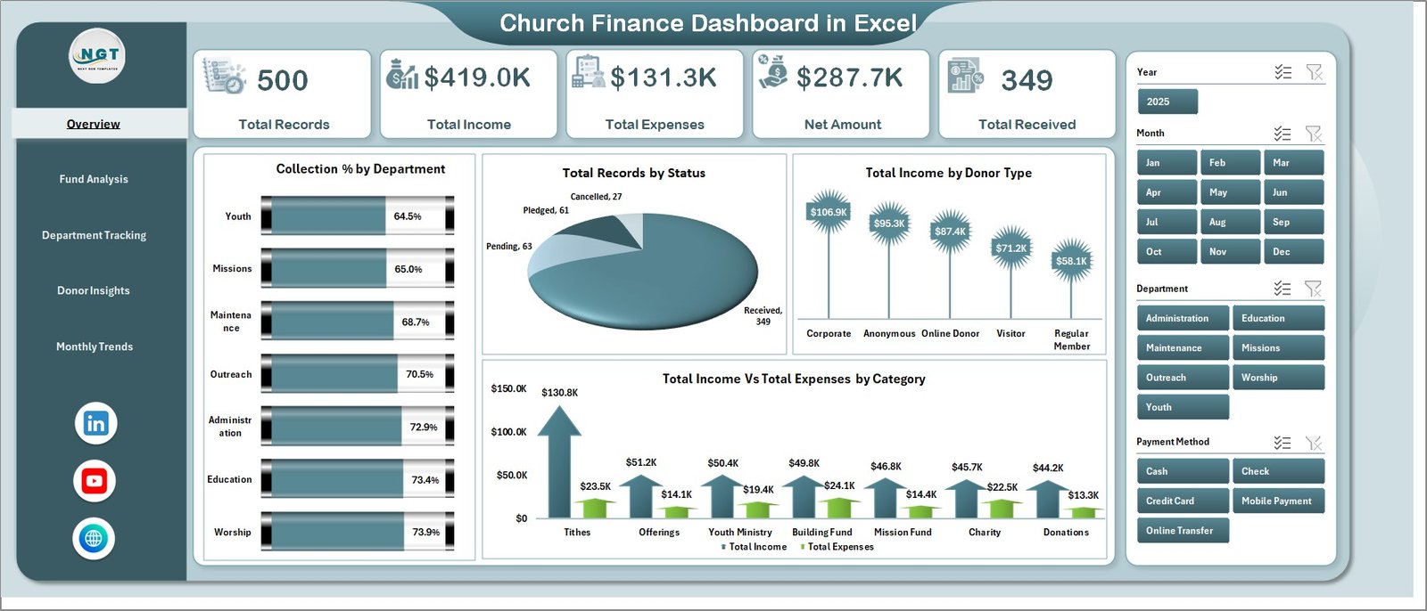Open the website globe icon
This screenshot has width=1427, height=611.
point(94,538)
